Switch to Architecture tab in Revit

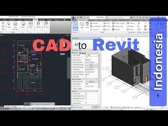(x=82, y=20)
